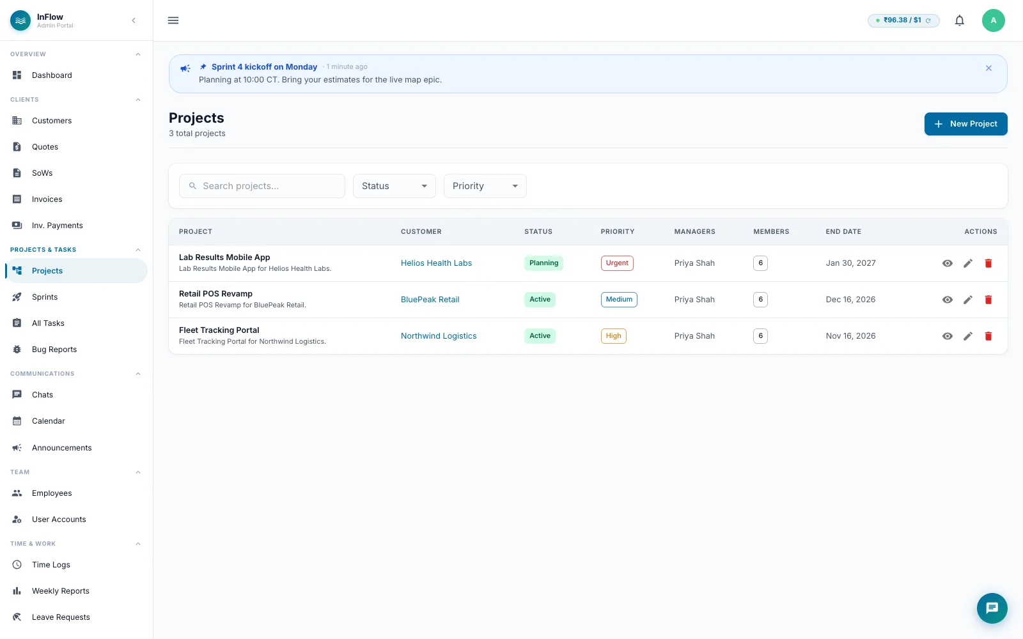Open the user avatar menu
The image size is (1023, 639).
point(993,20)
